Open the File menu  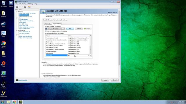[17, 4]
